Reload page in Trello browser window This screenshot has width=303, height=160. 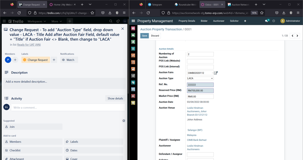[19, 13]
